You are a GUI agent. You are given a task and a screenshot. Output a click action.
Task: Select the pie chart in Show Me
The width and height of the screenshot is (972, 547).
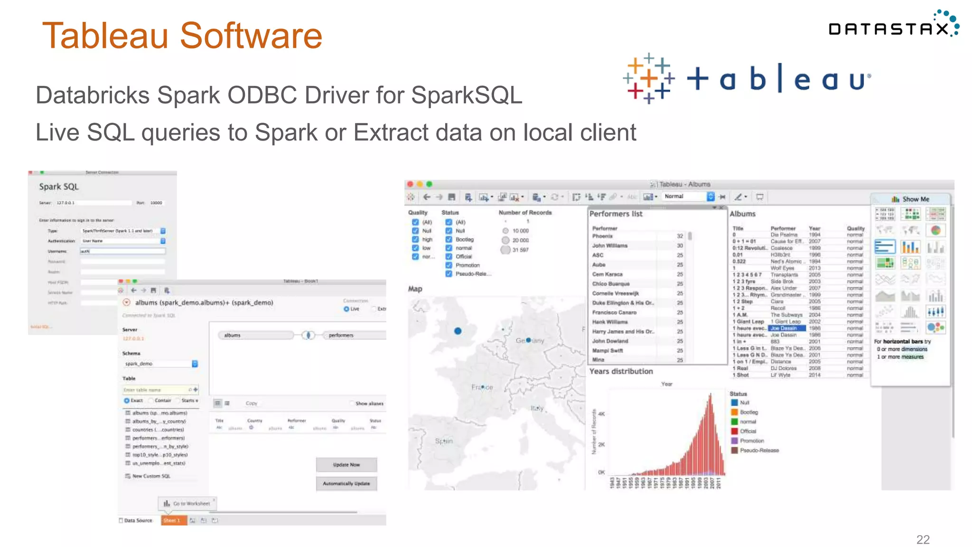[935, 230]
